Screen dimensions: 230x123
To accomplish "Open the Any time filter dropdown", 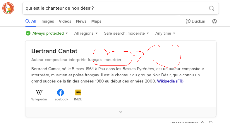I will [165, 33].
